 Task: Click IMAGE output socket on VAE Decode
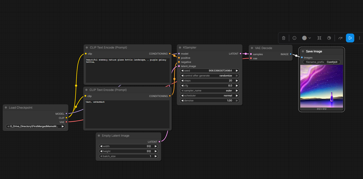[x=291, y=54]
